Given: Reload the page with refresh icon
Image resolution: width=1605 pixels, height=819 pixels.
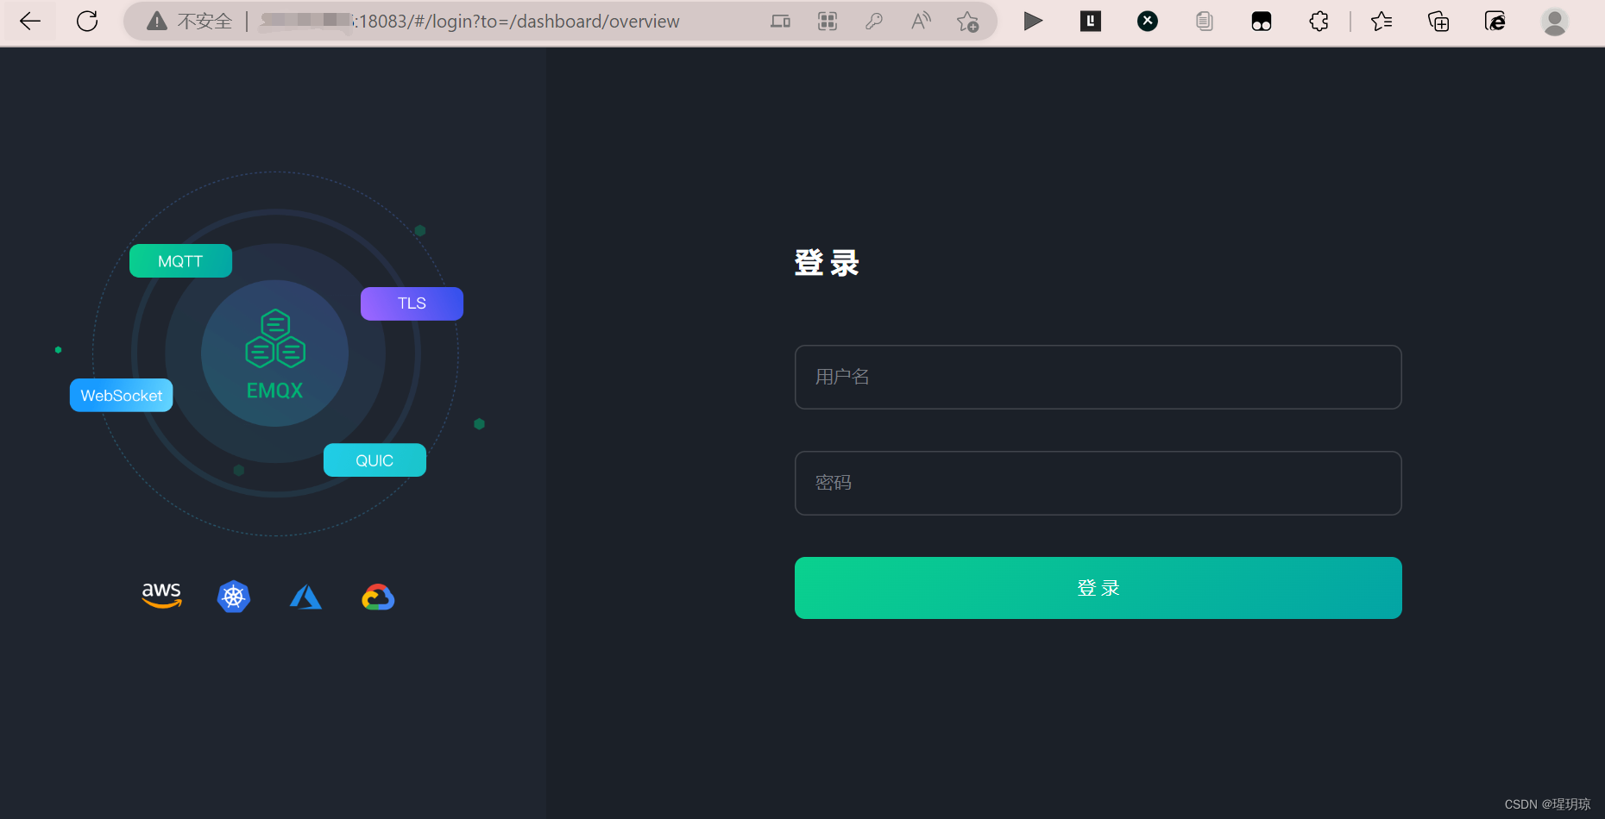Looking at the screenshot, I should point(87,22).
